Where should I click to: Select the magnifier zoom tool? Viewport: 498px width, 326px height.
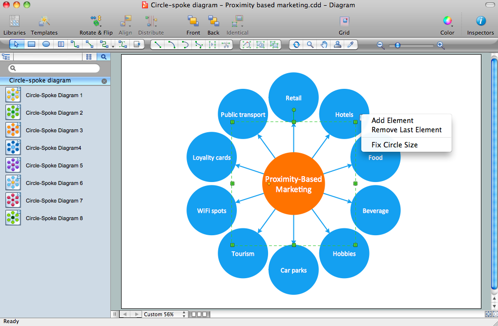click(x=311, y=44)
